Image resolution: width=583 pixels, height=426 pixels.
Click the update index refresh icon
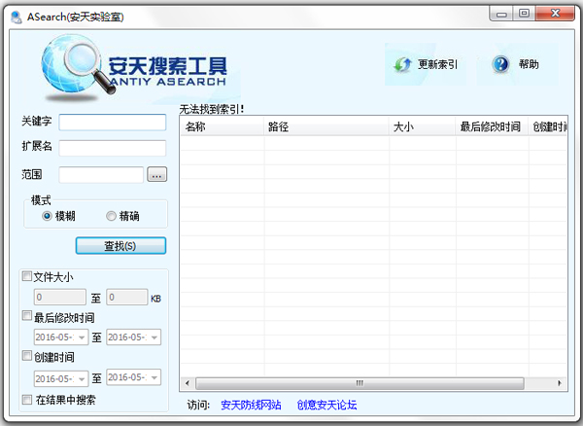pyautogui.click(x=403, y=64)
